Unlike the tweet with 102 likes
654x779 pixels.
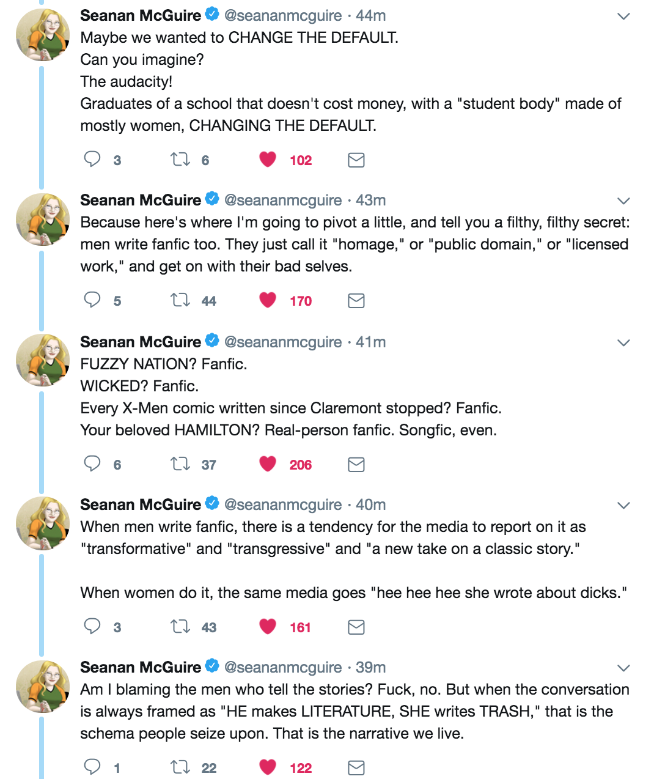point(268,160)
